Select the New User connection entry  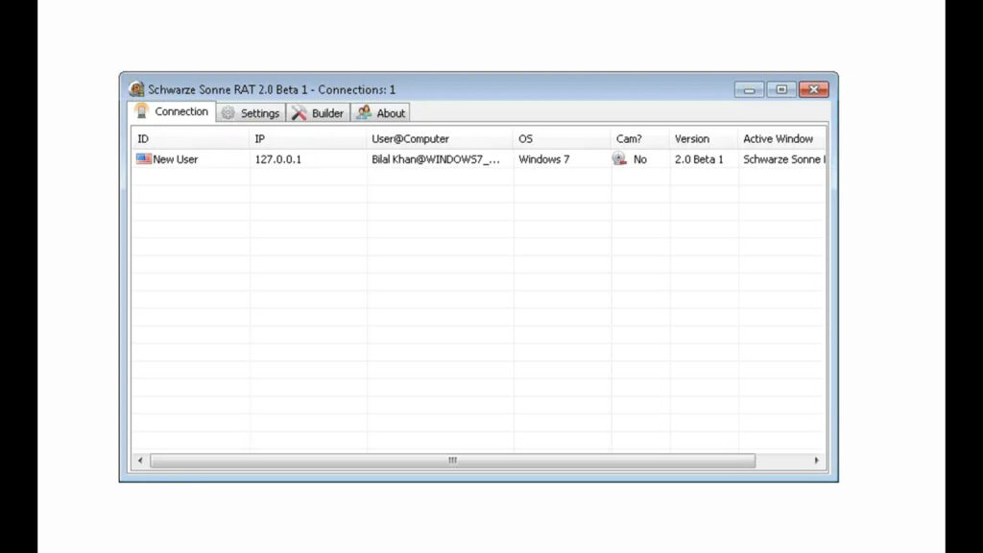click(176, 159)
